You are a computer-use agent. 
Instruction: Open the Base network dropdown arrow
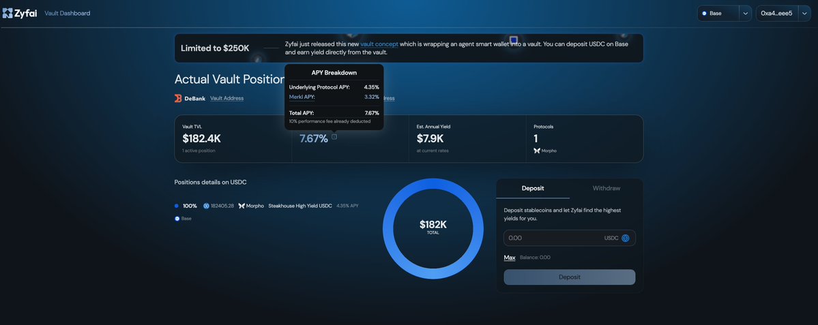(745, 14)
